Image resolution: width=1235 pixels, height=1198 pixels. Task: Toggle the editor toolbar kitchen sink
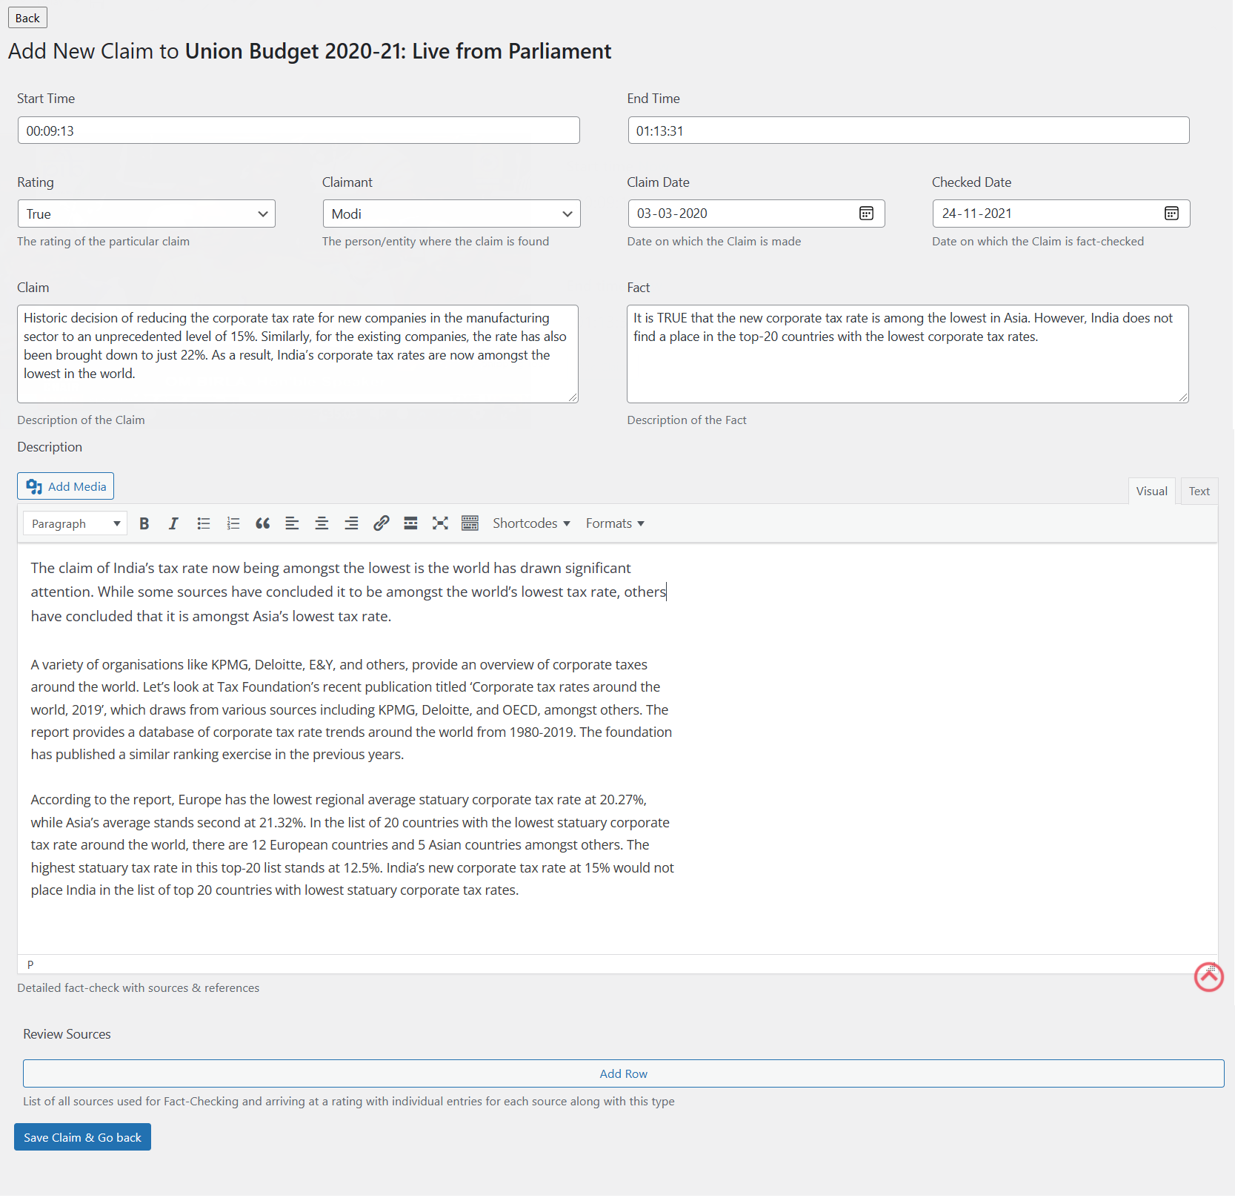pyautogui.click(x=470, y=523)
